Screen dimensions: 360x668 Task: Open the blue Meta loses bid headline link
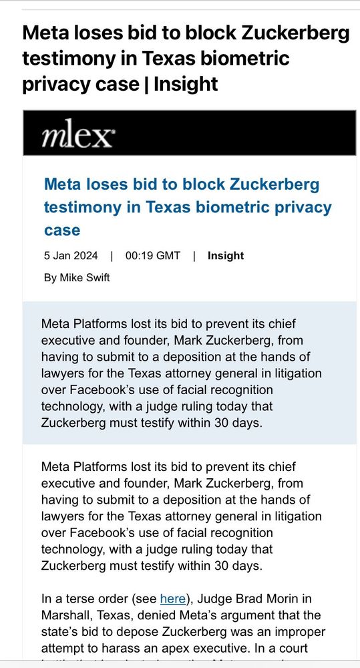point(188,208)
